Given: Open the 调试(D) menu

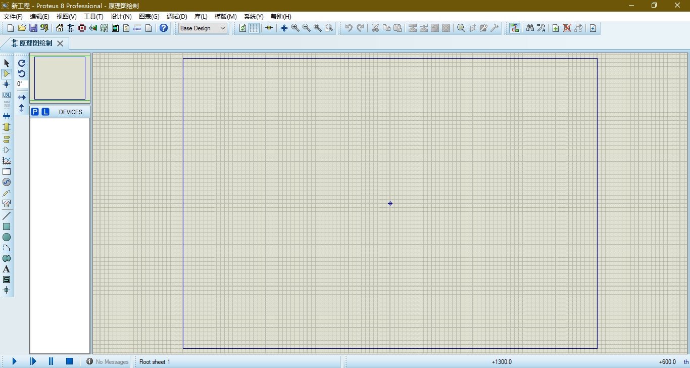Looking at the screenshot, I should pos(177,17).
